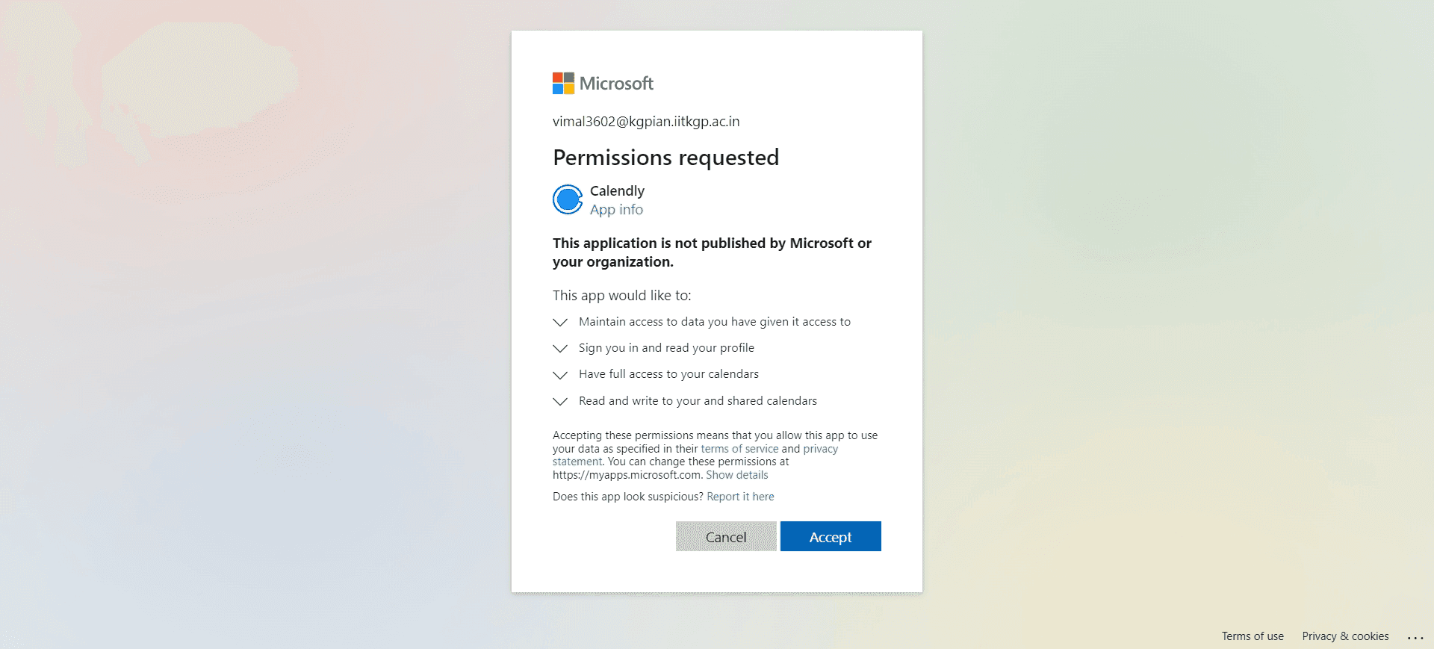Open Terms of use in the footer
Image resolution: width=1434 pixels, height=649 pixels.
pyautogui.click(x=1253, y=636)
